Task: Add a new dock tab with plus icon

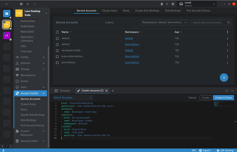Action: pyautogui.click(x=113, y=91)
